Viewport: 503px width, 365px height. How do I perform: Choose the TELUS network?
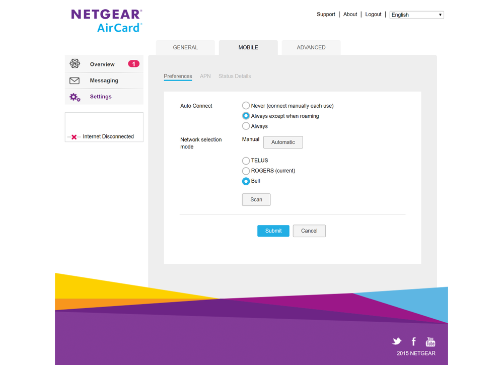(246, 161)
